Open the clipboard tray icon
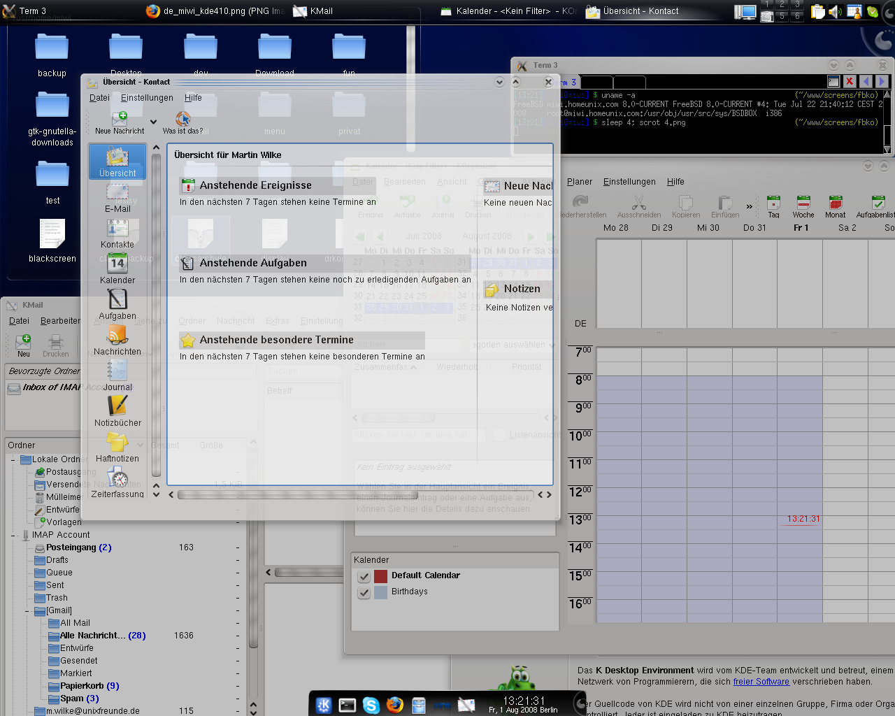Viewport: 895px width, 716px height. [x=818, y=11]
